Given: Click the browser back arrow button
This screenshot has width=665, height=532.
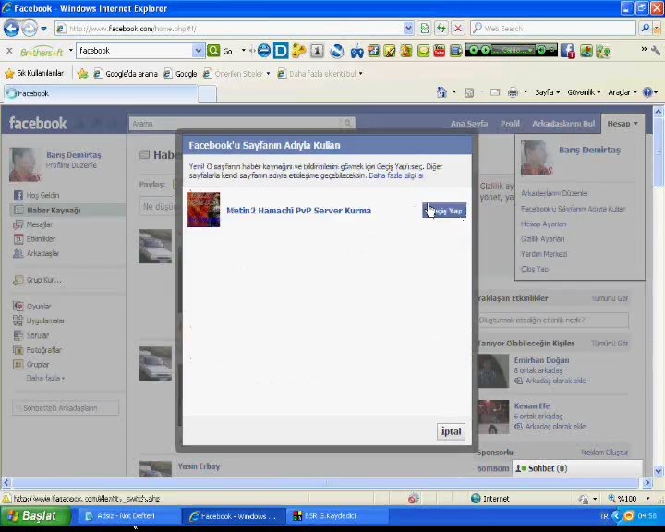Looking at the screenshot, I should (11, 29).
